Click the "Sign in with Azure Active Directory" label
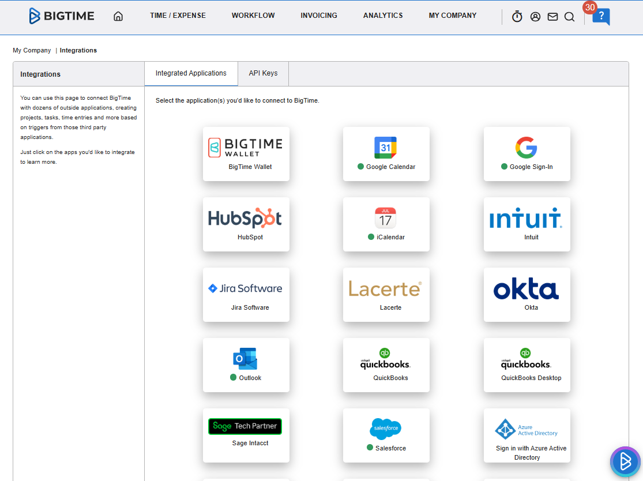This screenshot has height=481, width=643. [x=531, y=453]
